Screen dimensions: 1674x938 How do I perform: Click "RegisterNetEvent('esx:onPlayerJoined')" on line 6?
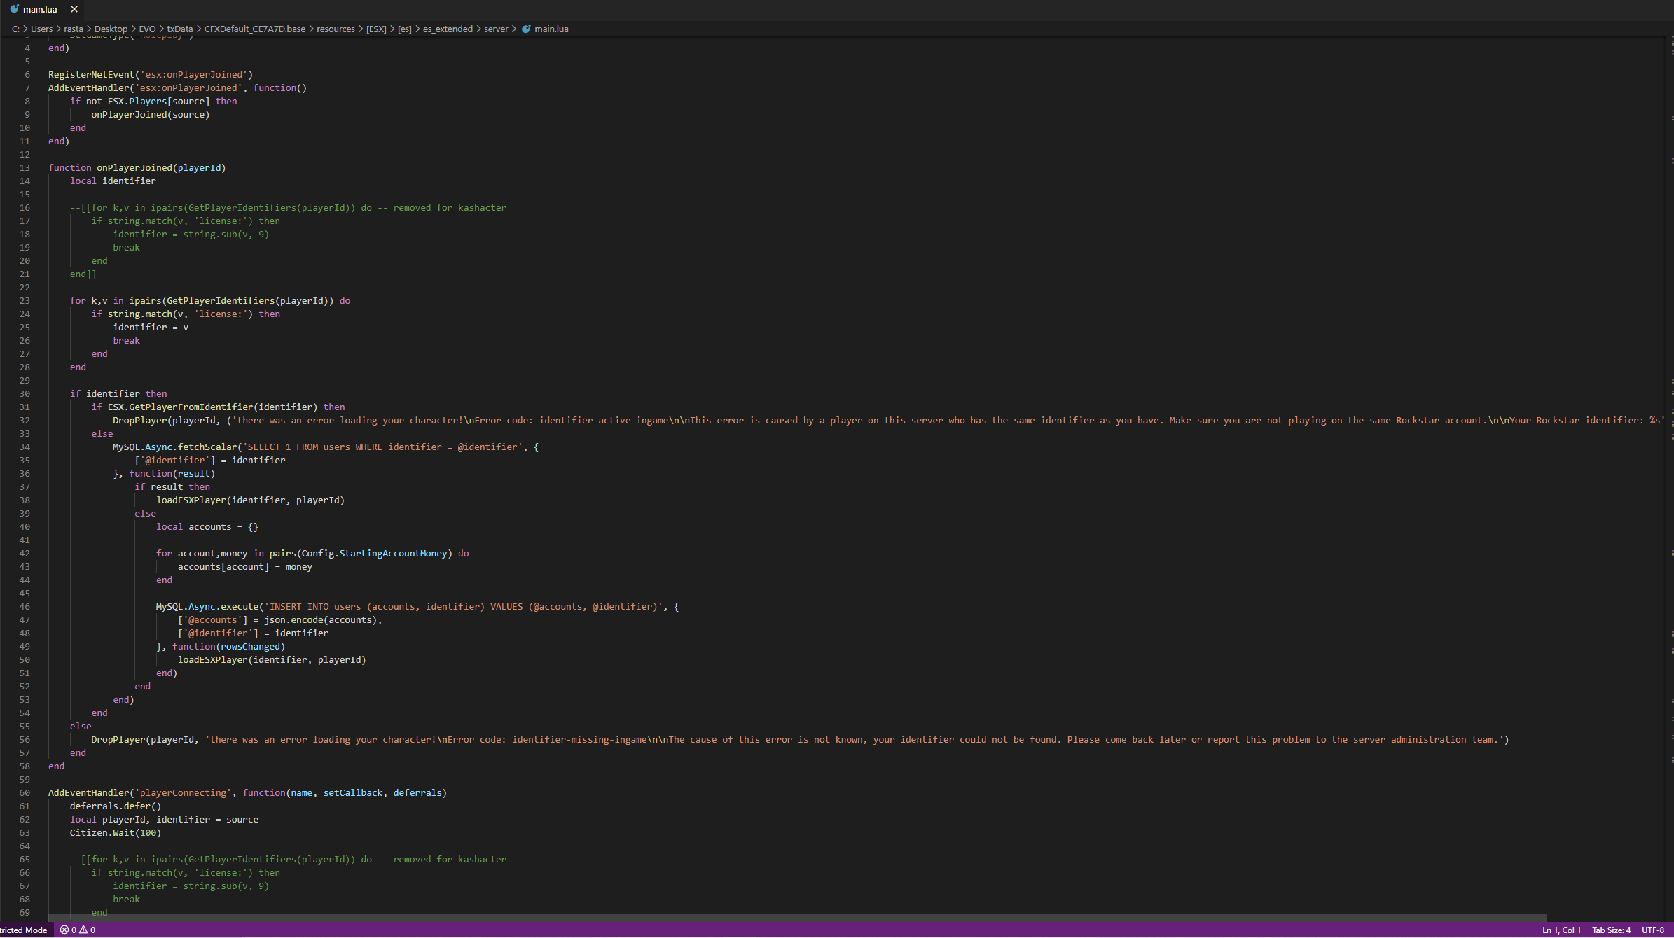(151, 74)
